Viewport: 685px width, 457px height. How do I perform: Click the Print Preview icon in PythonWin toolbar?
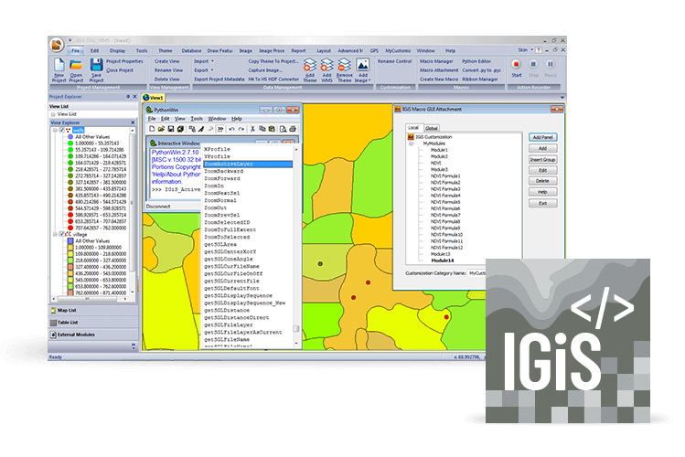(x=284, y=129)
